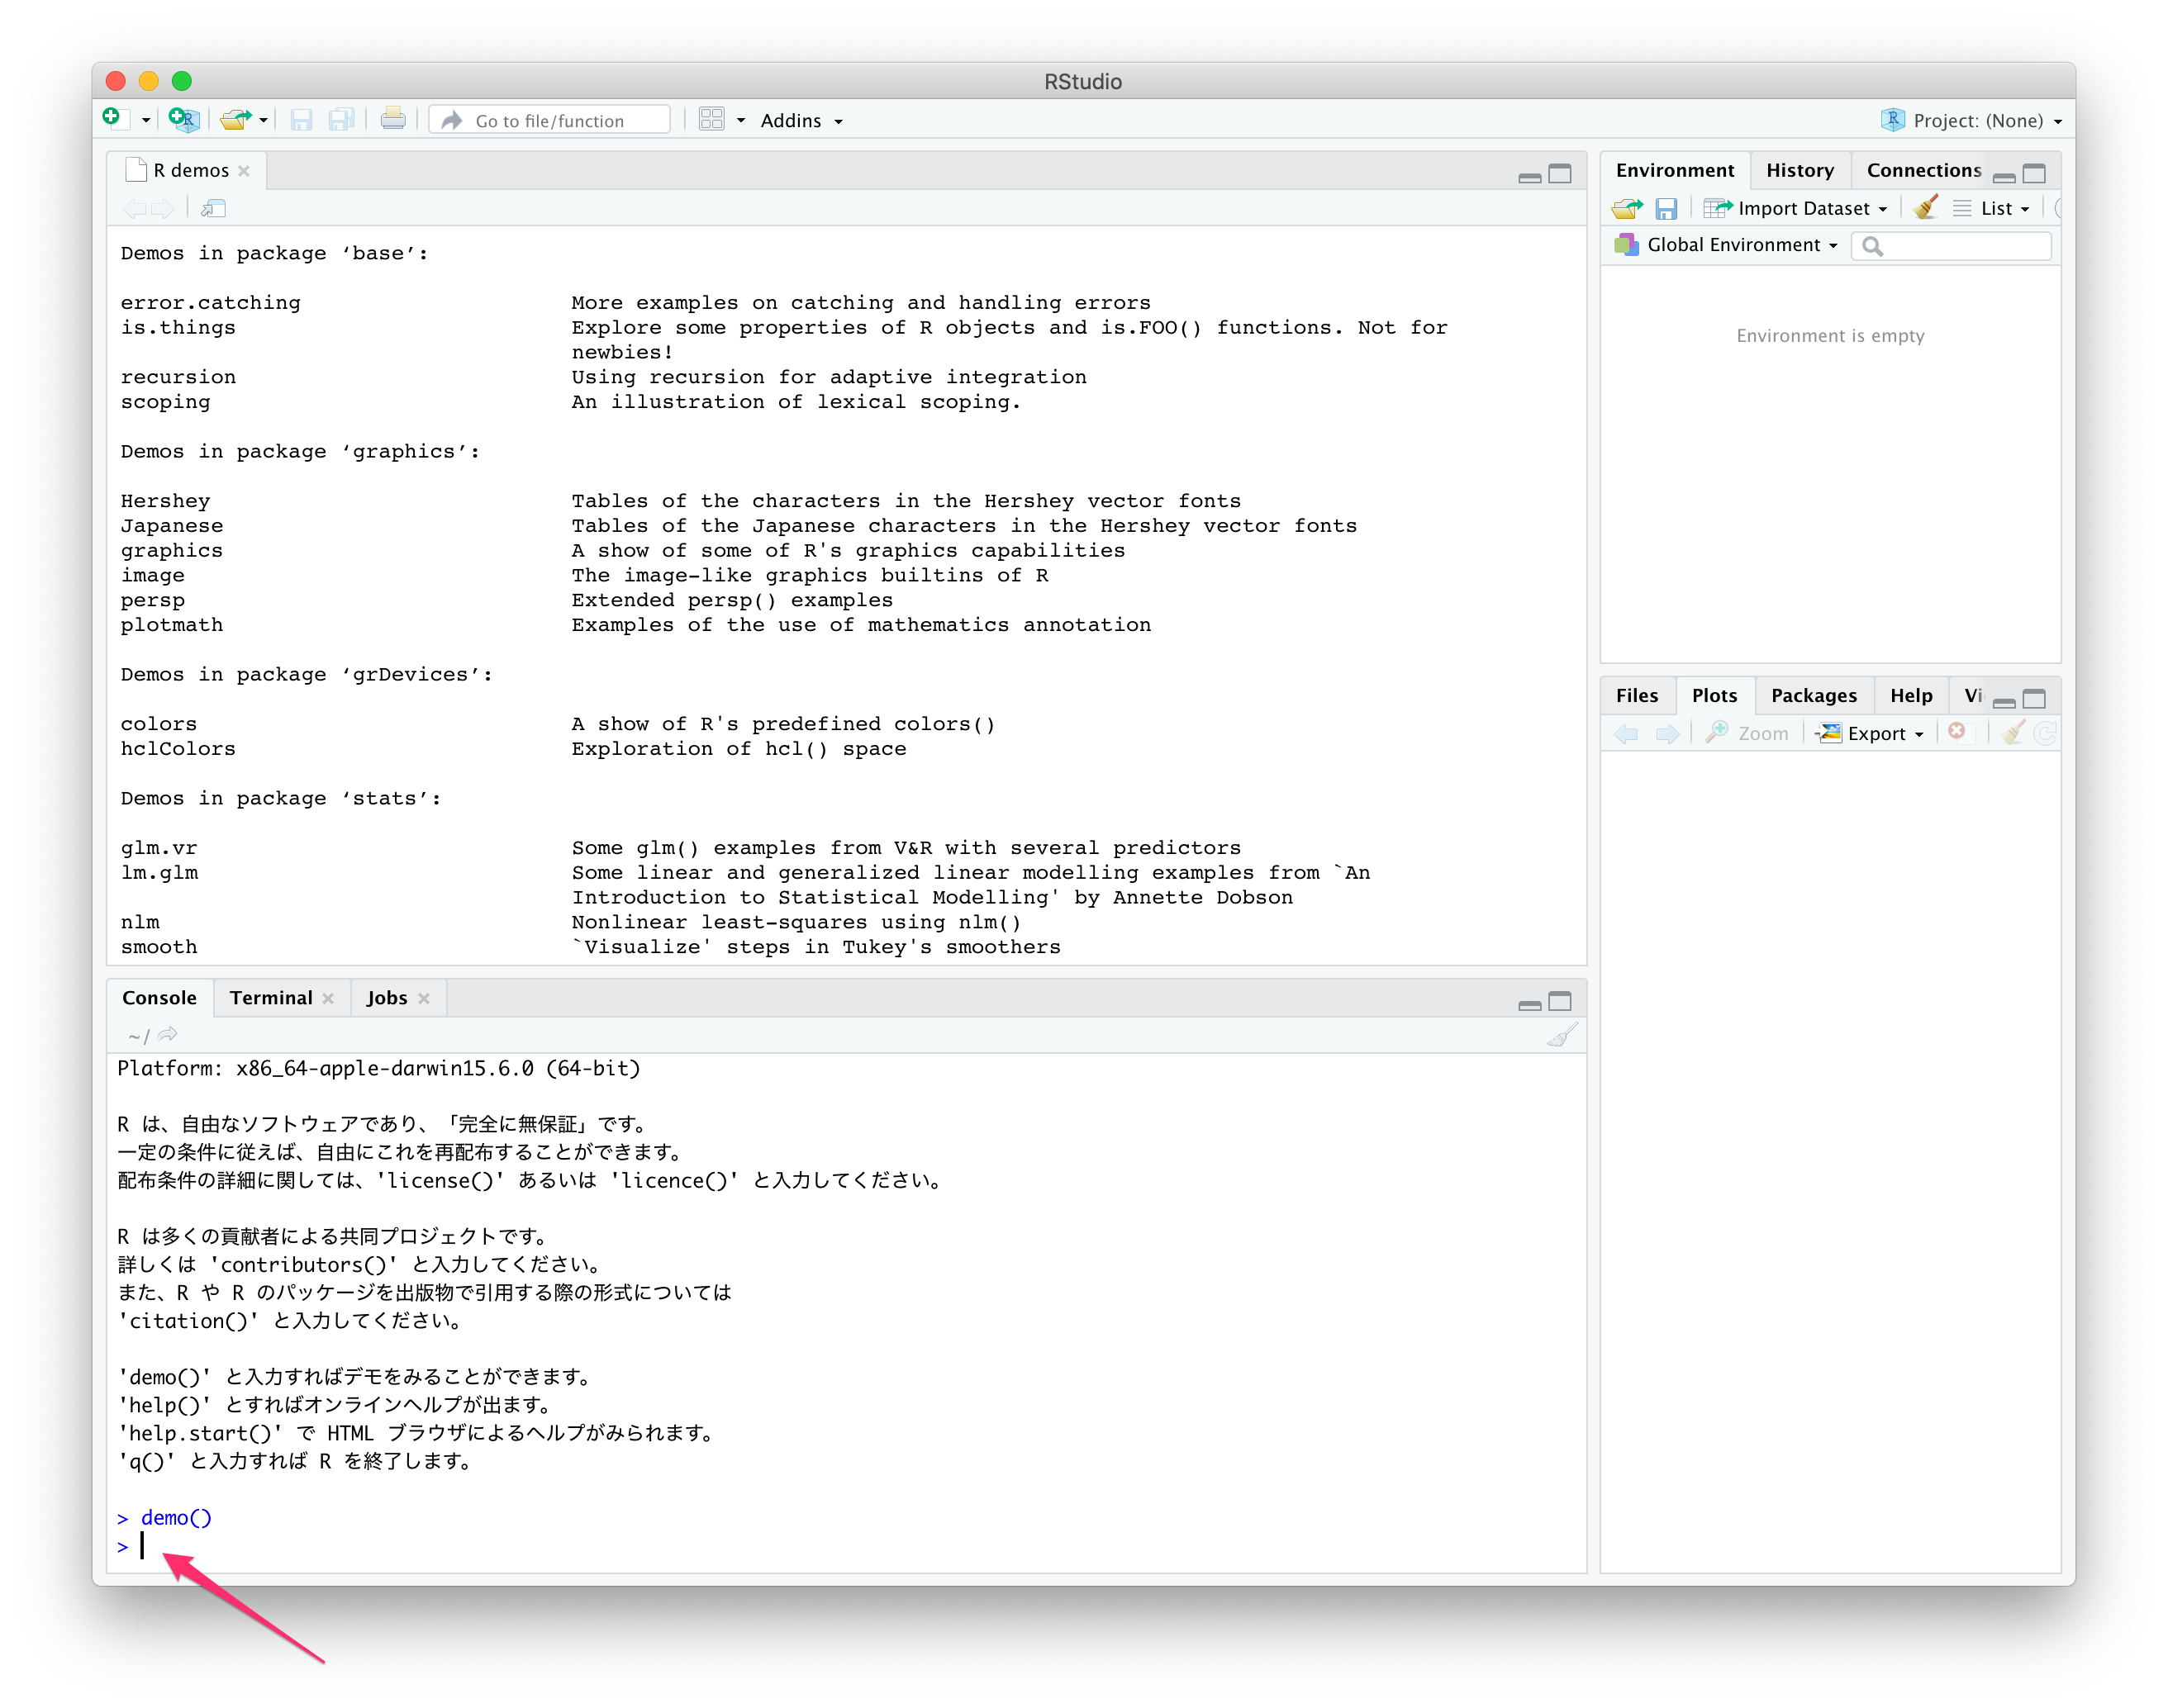Open the Export dropdown in Plots pane

click(1870, 733)
